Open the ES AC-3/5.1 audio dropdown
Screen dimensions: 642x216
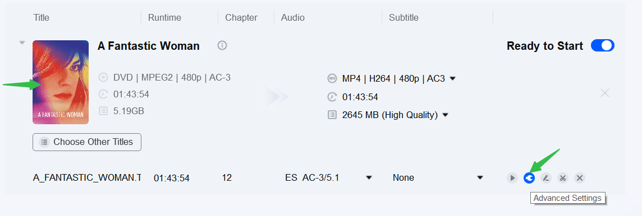pos(328,177)
